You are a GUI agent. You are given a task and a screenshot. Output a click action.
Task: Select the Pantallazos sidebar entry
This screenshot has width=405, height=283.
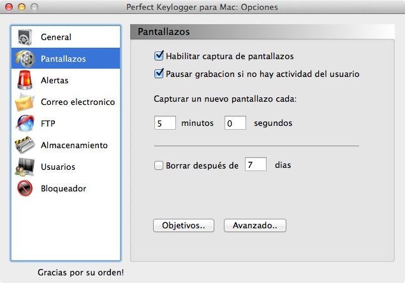(x=66, y=59)
